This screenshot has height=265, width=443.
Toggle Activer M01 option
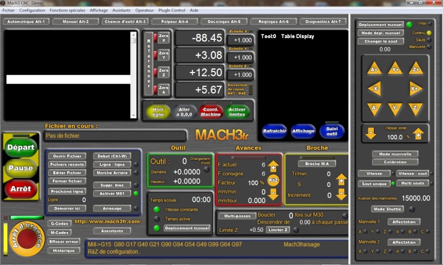pos(112,193)
